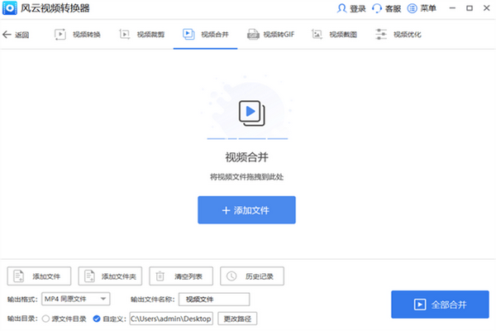Click the 视频裁剪 tab icon
The image size is (496, 331).
pos(124,34)
